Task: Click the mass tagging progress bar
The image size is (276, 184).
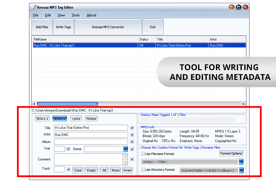Action: (x=188, y=120)
